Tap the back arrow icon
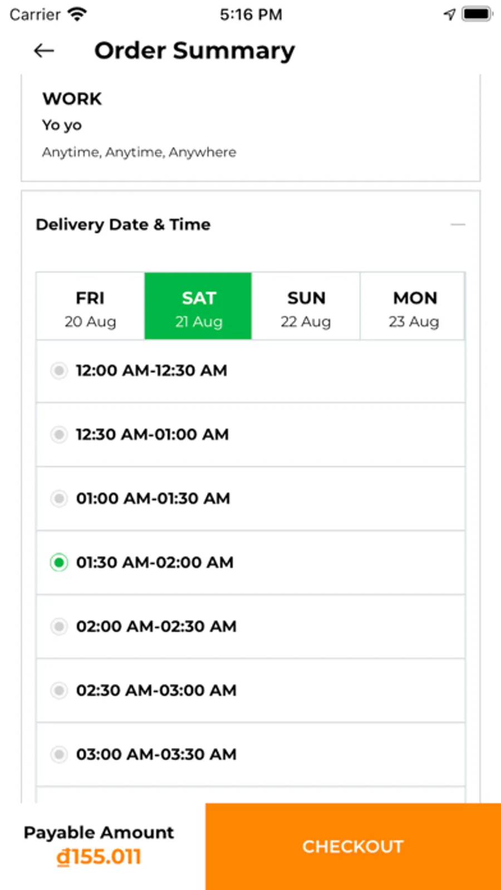The image size is (501, 890). coord(44,51)
